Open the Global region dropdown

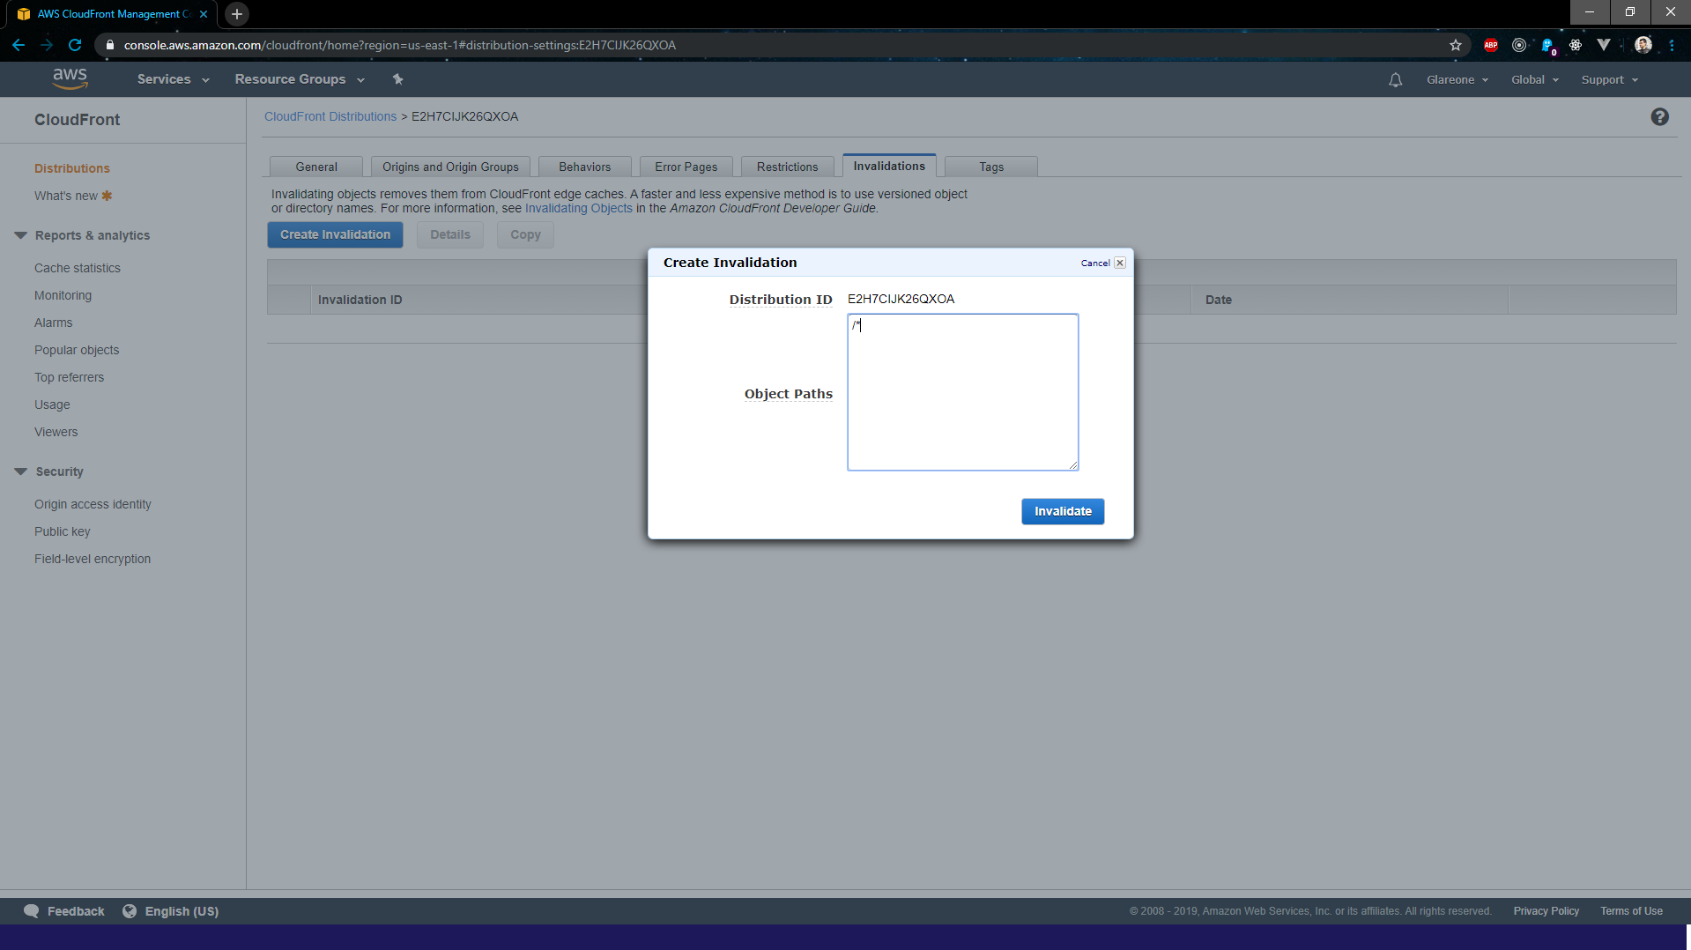[1535, 80]
